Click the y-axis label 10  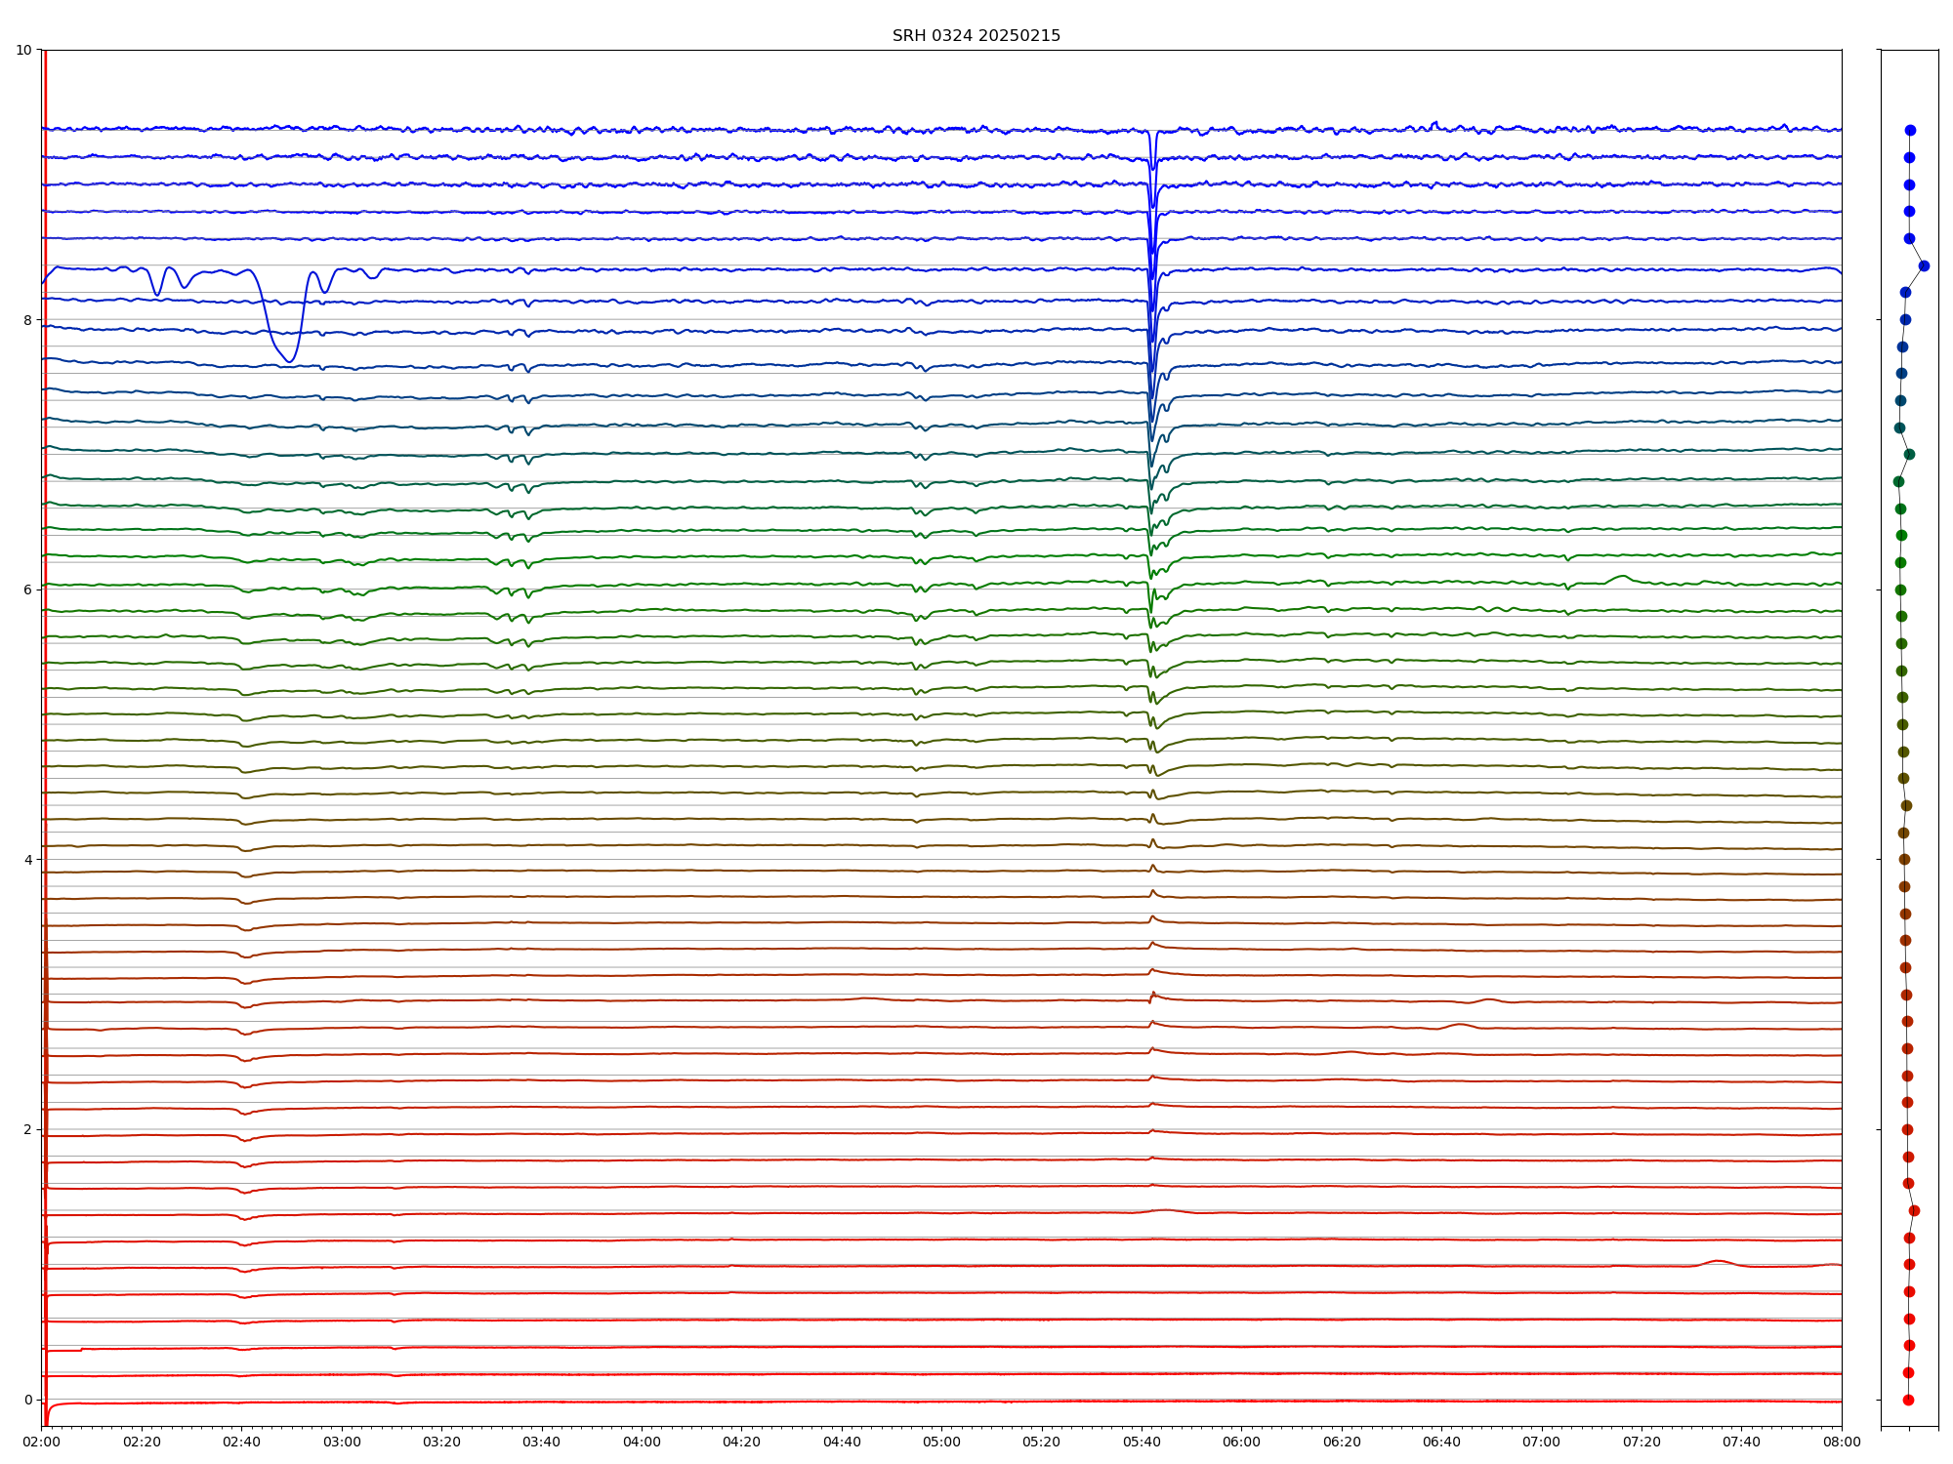(x=23, y=50)
